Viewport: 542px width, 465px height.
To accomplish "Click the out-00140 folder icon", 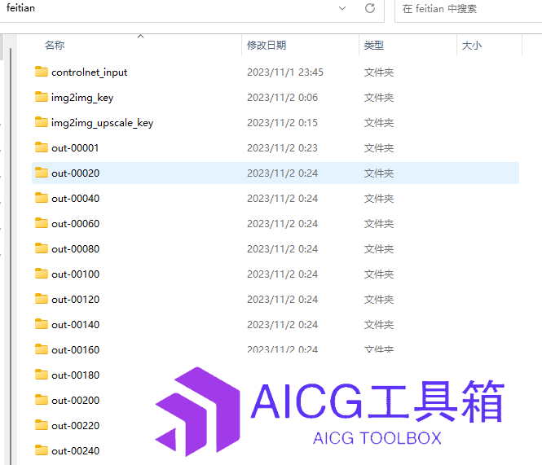I will [42, 324].
